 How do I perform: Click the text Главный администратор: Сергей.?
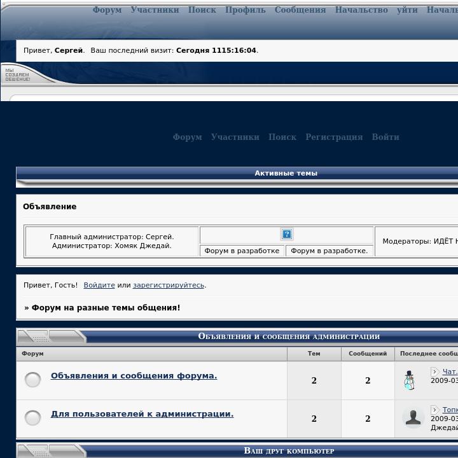[x=111, y=237]
